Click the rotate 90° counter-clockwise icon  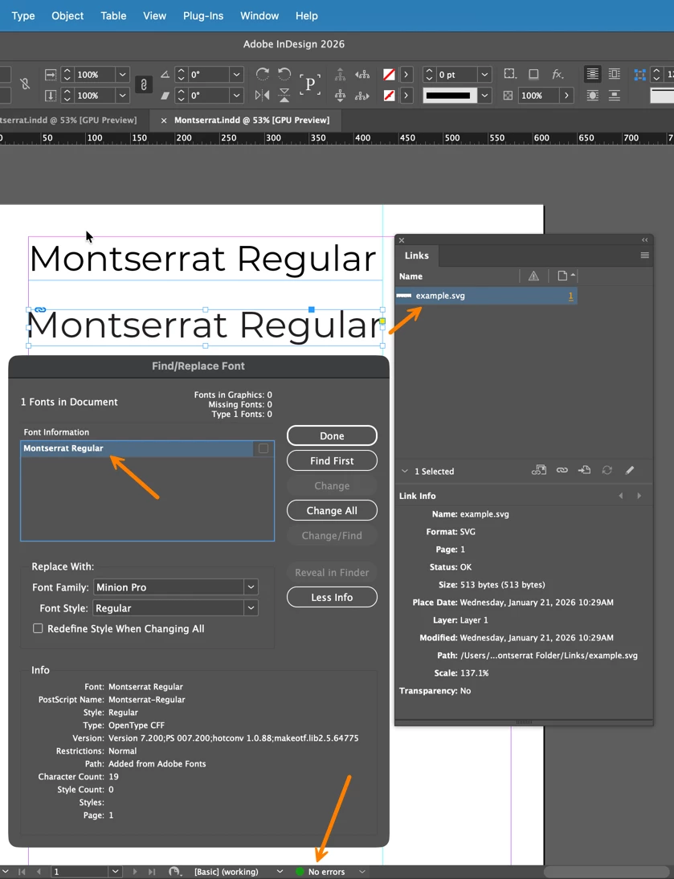[284, 74]
